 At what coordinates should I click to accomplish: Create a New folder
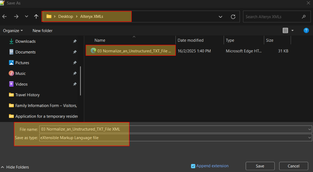coord(42,31)
